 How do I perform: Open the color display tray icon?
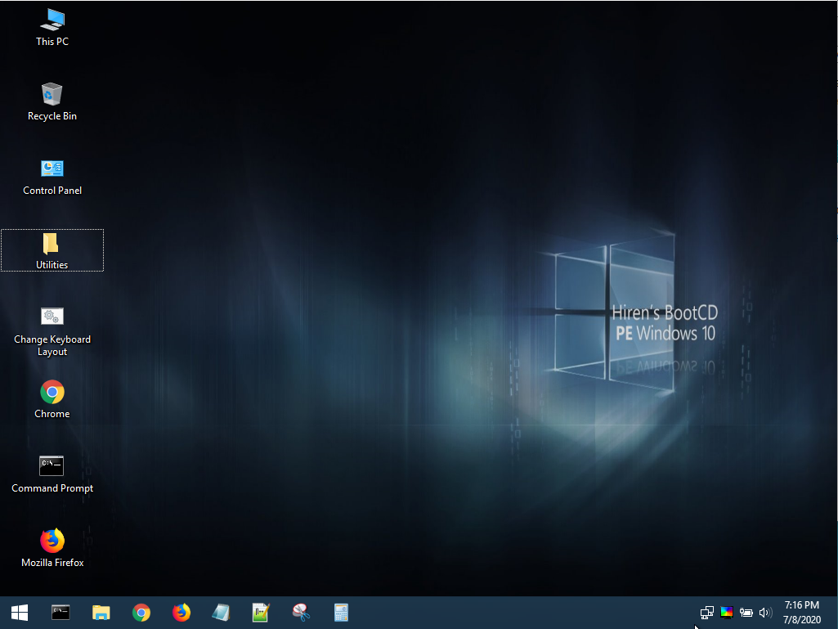click(726, 613)
